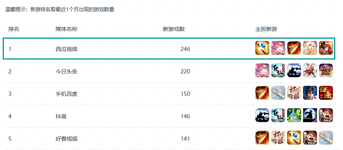
Task: Open the 好看视频 media entry
Action: tap(66, 139)
